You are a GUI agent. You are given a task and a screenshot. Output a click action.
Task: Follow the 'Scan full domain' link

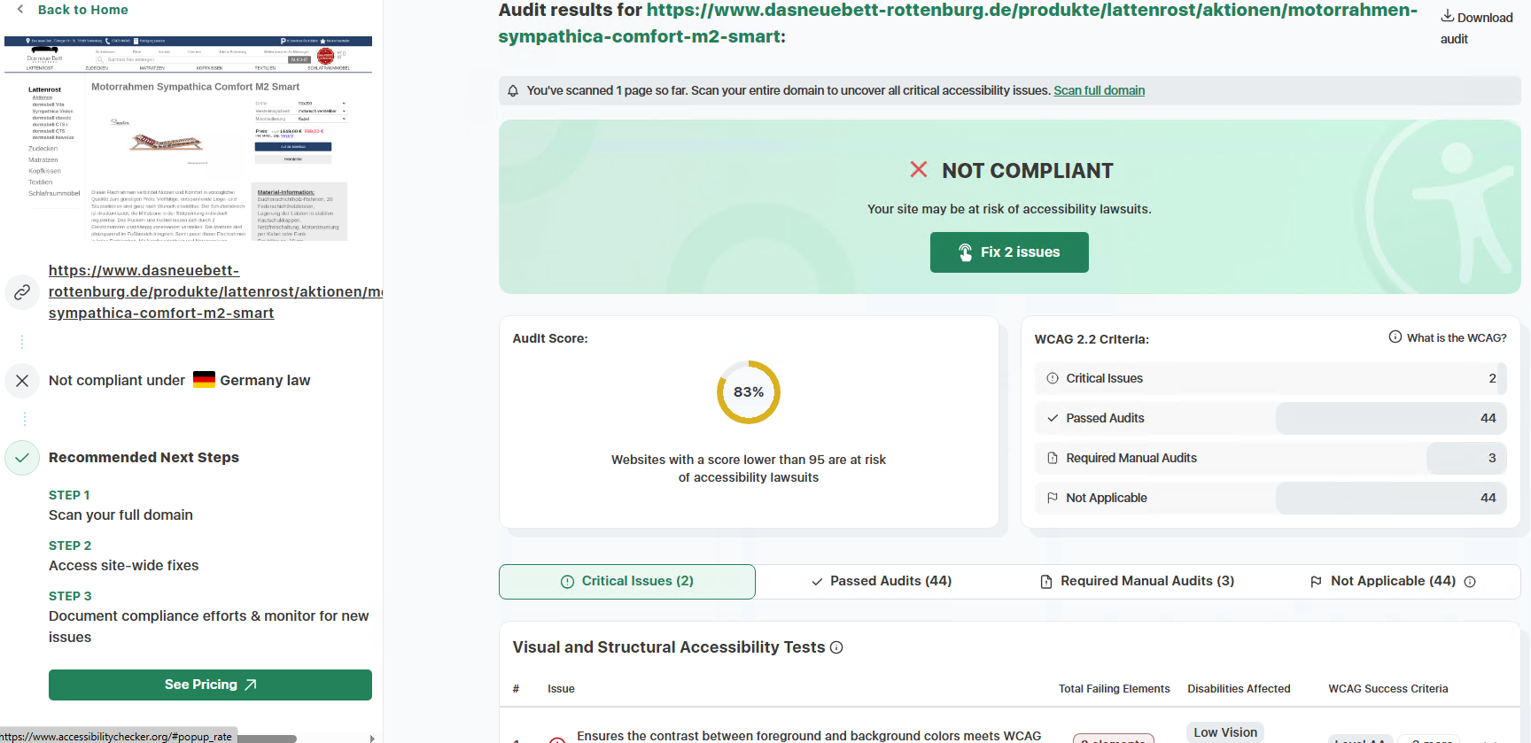pos(1099,91)
